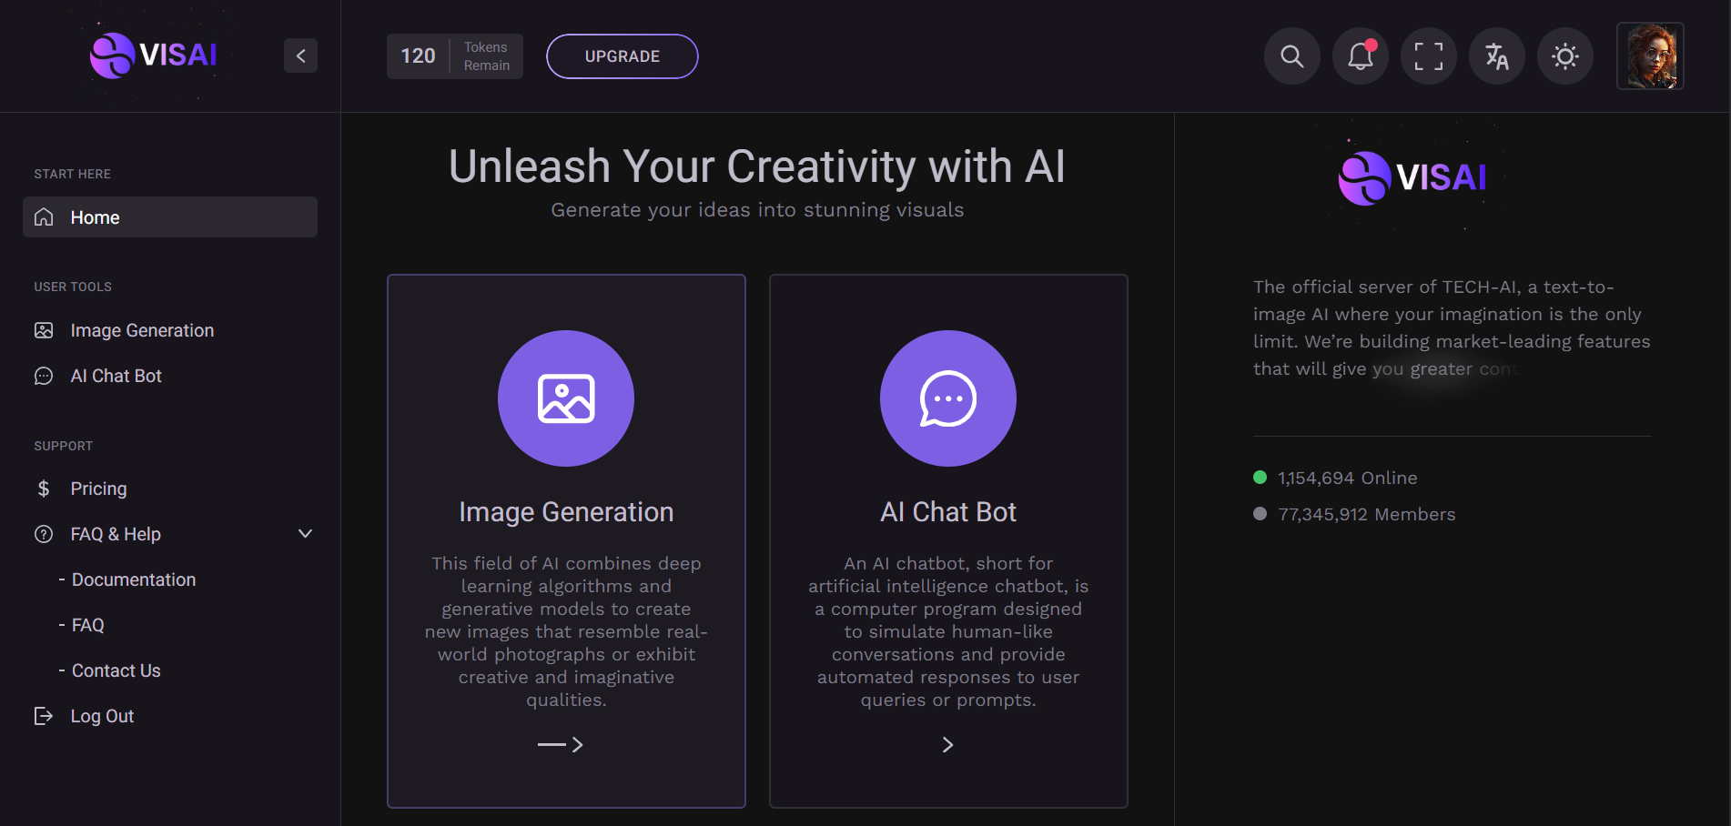
Task: Click the notifications bell icon
Action: (1360, 56)
